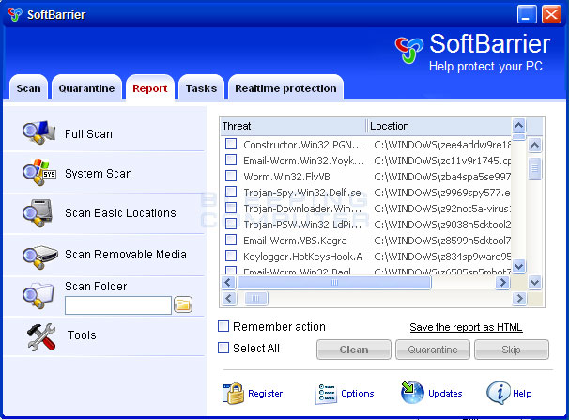Click the upper horizontal scrollbar right arrow

click(x=502, y=282)
